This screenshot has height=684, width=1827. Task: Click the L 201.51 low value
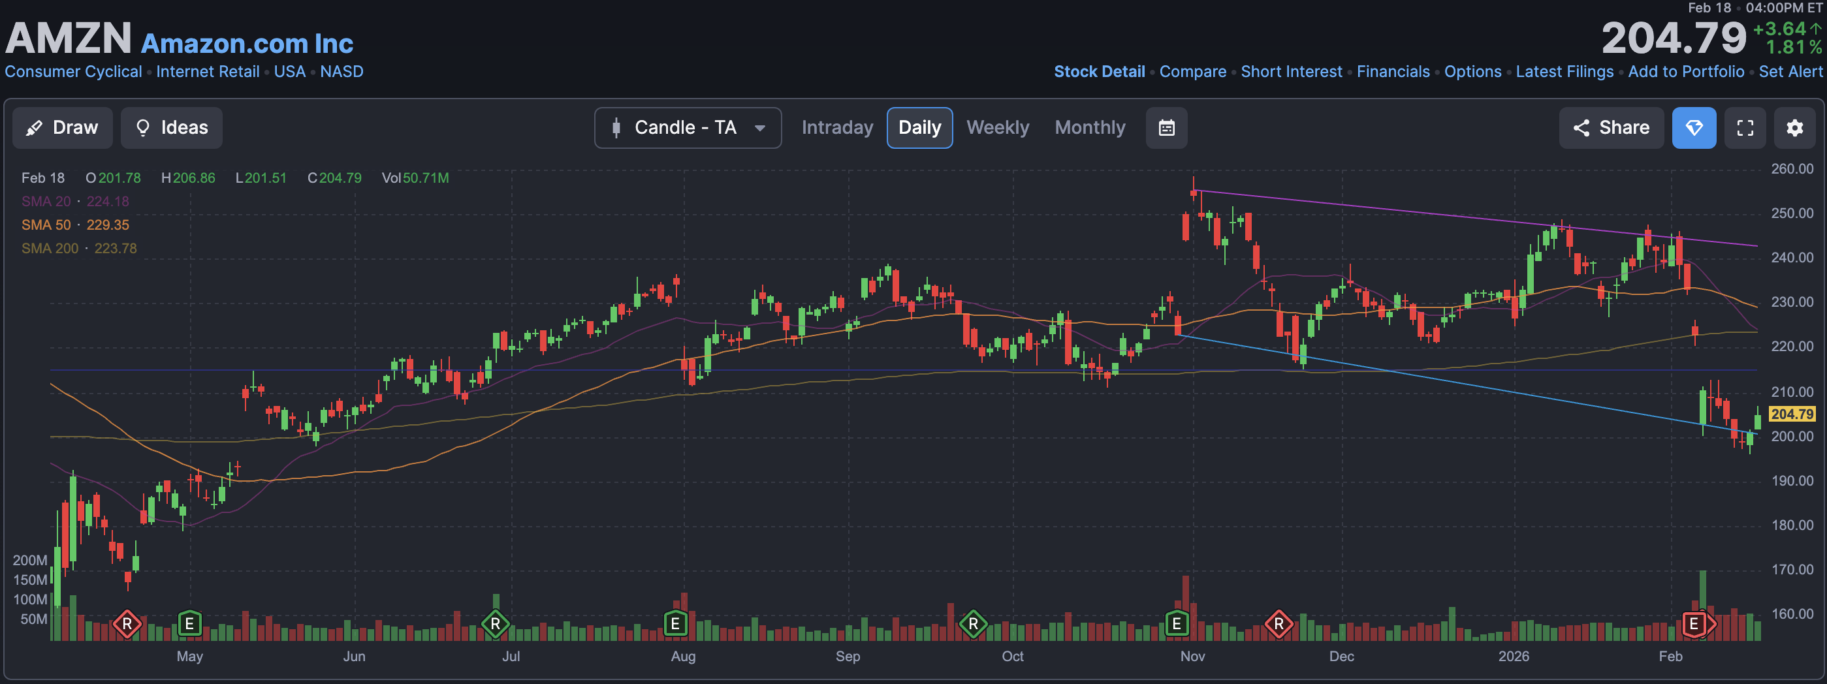[261, 178]
